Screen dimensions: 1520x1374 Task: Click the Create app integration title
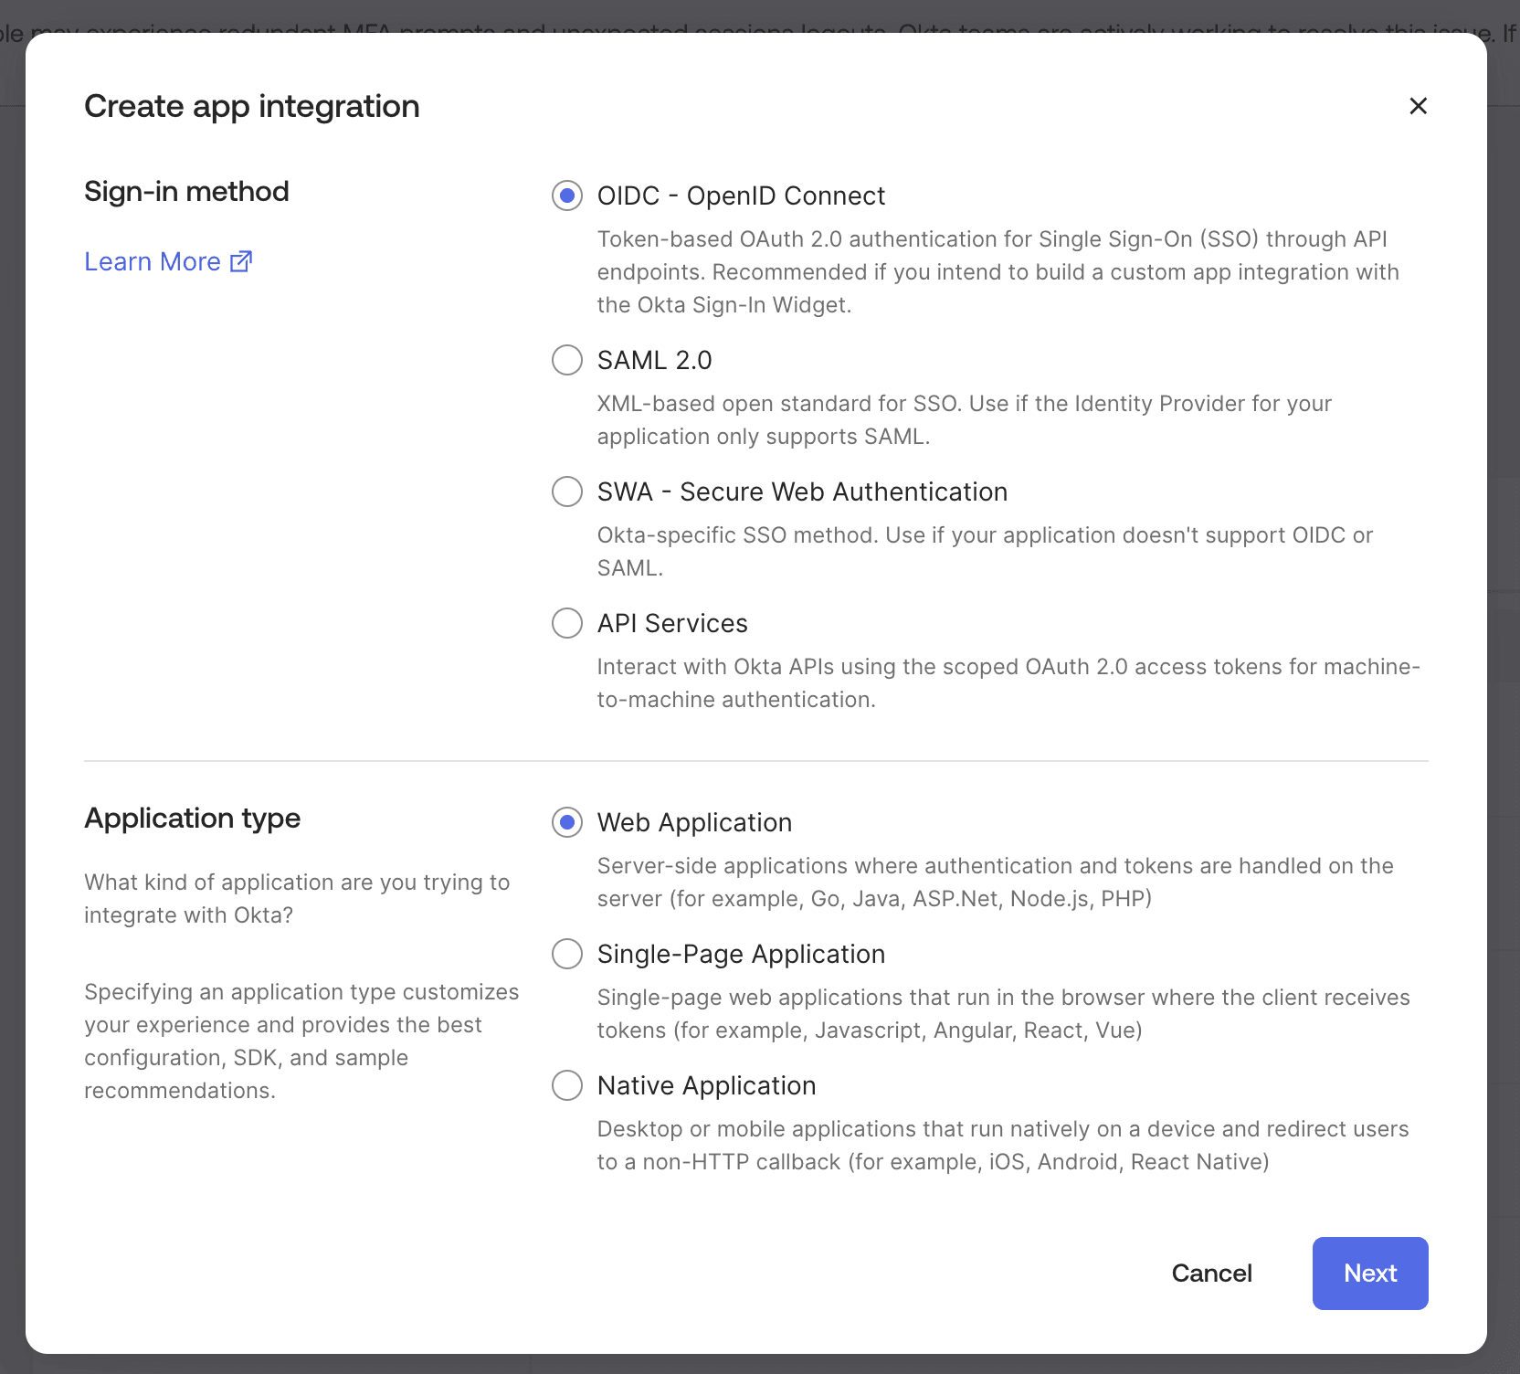[252, 106]
